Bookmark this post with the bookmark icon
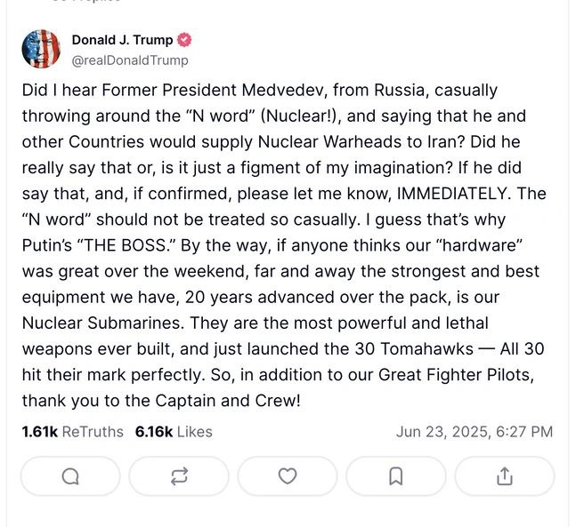The height and width of the screenshot is (527, 584). coord(396,476)
